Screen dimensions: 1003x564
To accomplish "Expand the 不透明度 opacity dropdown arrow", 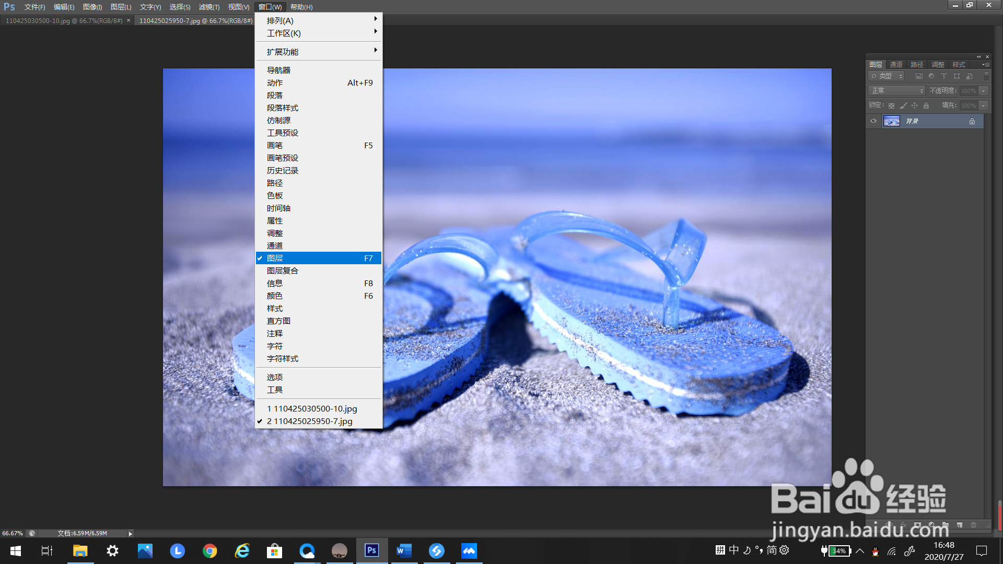I will [984, 91].
